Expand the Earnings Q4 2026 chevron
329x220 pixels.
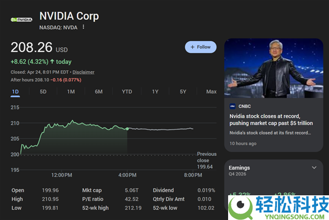[314, 167]
